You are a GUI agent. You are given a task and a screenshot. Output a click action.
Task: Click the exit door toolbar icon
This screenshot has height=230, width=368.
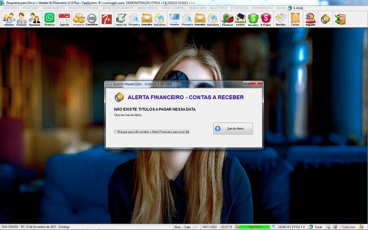point(340,19)
